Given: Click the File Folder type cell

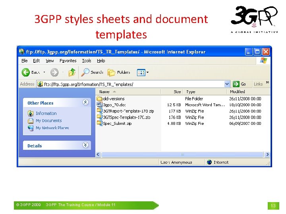Looking at the screenshot, I should pos(194,99).
